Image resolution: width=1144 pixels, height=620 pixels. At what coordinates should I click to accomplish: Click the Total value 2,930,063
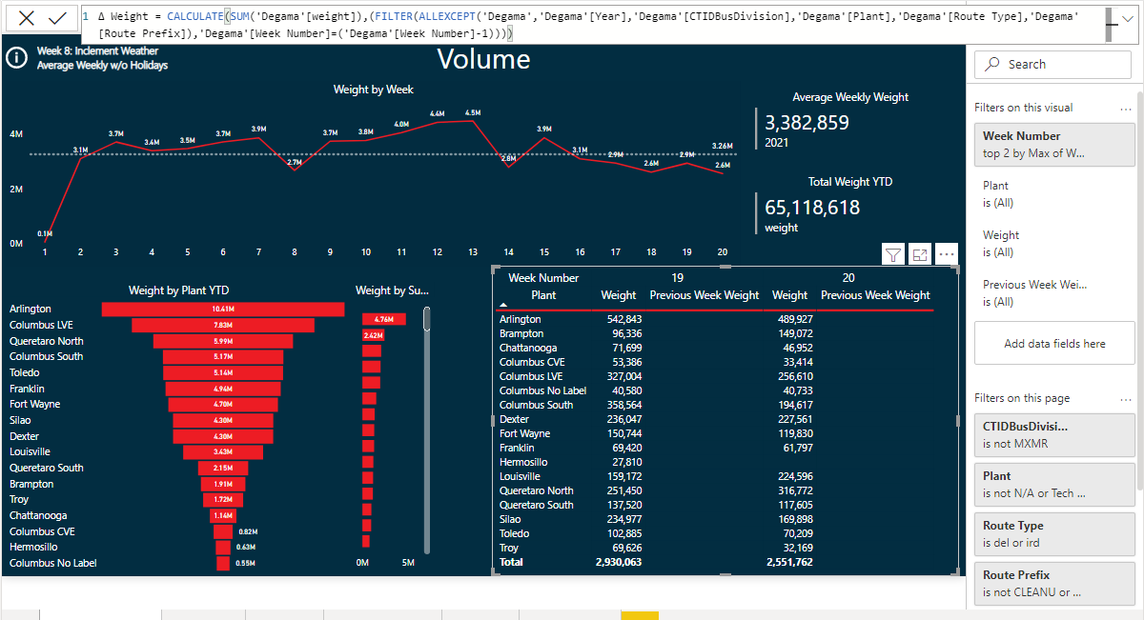618,562
